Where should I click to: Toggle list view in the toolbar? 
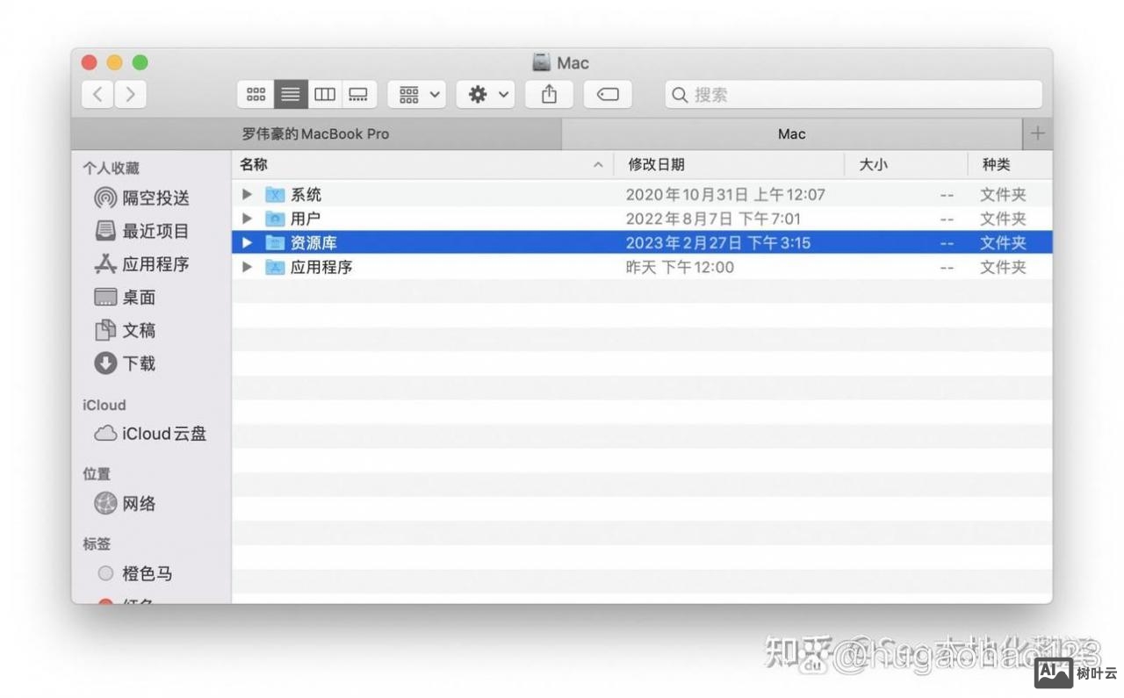click(x=290, y=94)
